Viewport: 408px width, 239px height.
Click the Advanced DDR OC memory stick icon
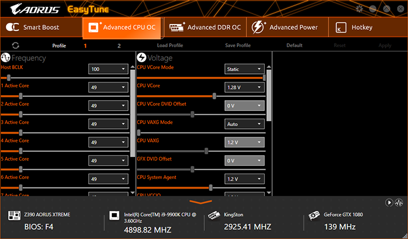point(177,27)
